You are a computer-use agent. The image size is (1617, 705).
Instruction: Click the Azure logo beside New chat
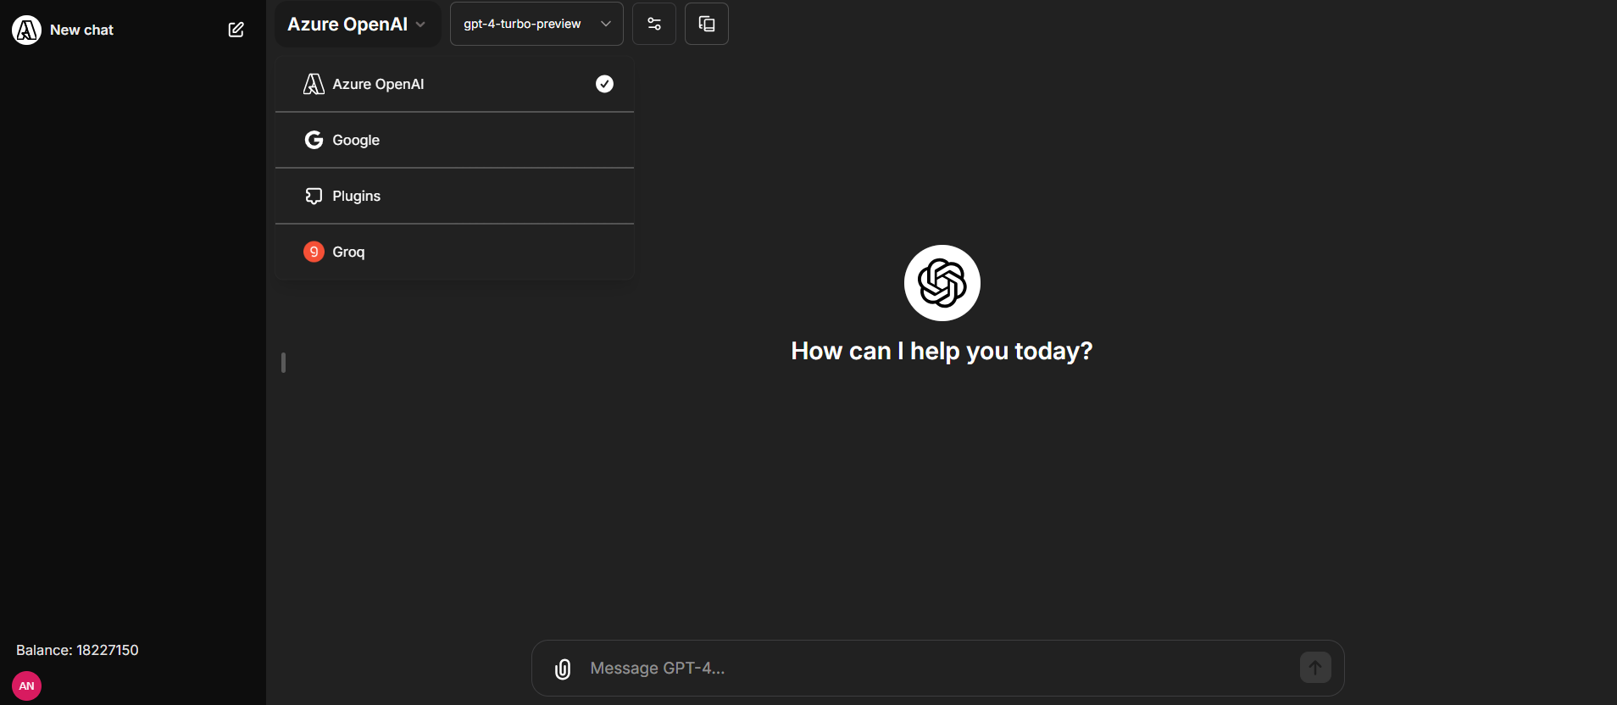[27, 30]
